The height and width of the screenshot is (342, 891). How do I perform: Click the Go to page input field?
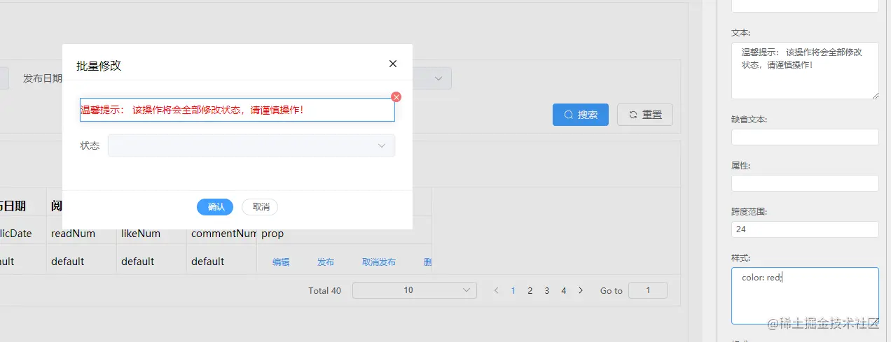(648, 290)
